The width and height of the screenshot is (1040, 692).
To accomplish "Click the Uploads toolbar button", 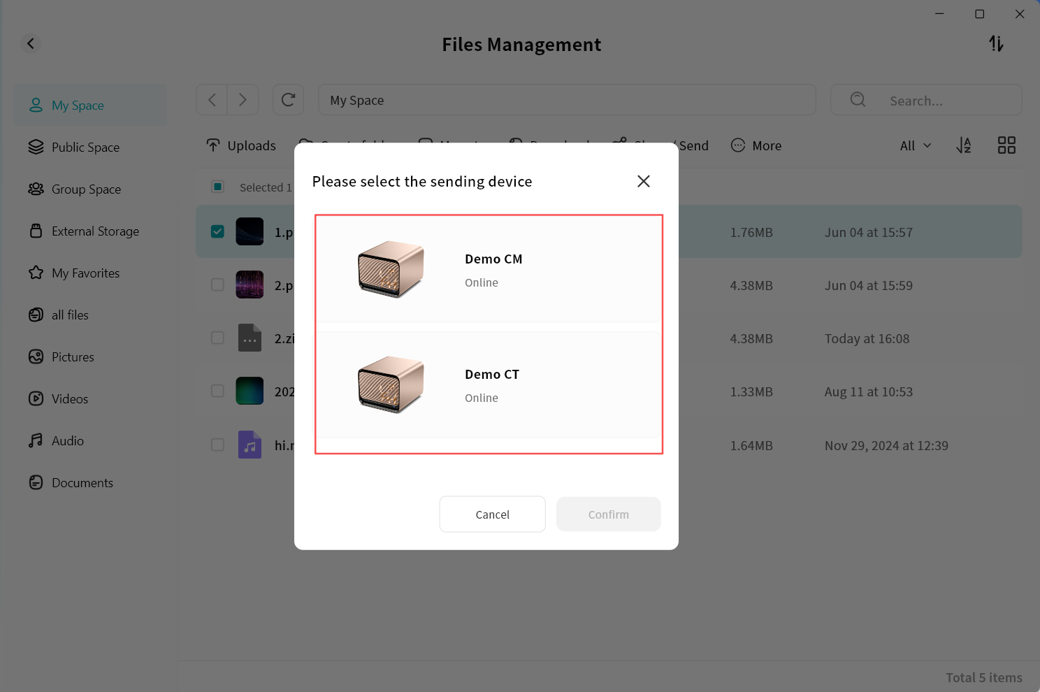I will tap(242, 145).
